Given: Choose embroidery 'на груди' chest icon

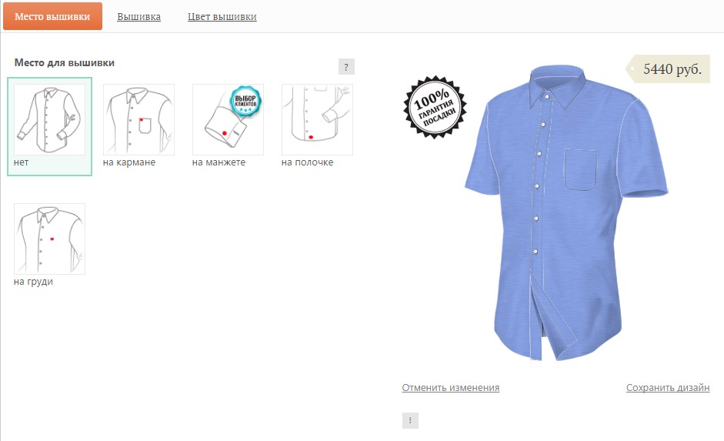Looking at the screenshot, I should [49, 239].
